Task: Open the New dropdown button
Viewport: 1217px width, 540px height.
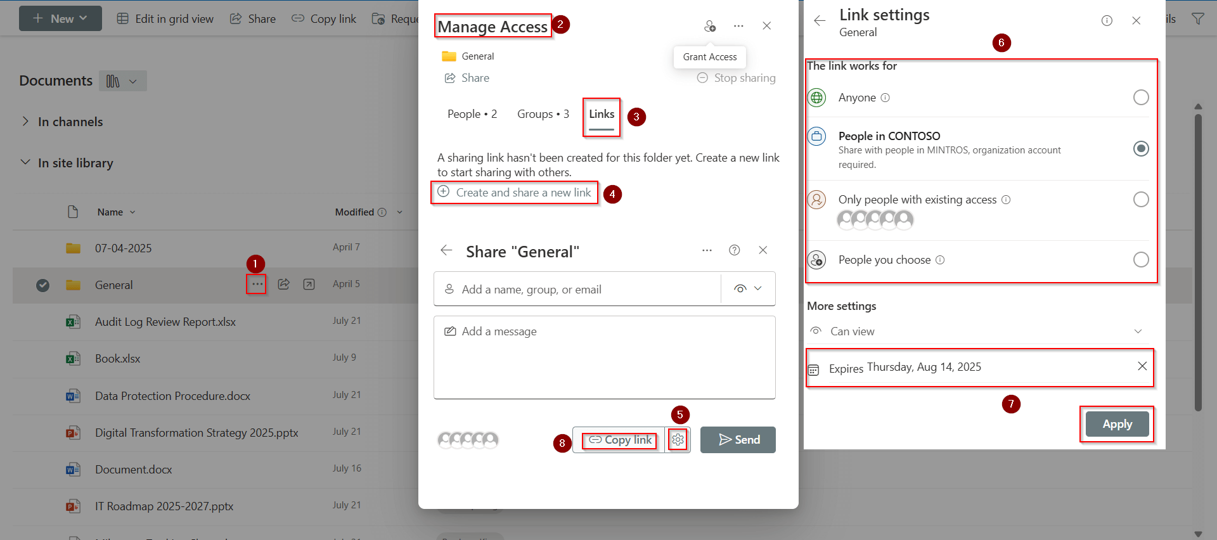Action: point(60,18)
